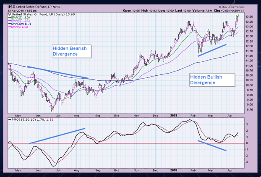261x177 pixels.
Task: Click the 10.50 price axis label
Action: [249, 76]
